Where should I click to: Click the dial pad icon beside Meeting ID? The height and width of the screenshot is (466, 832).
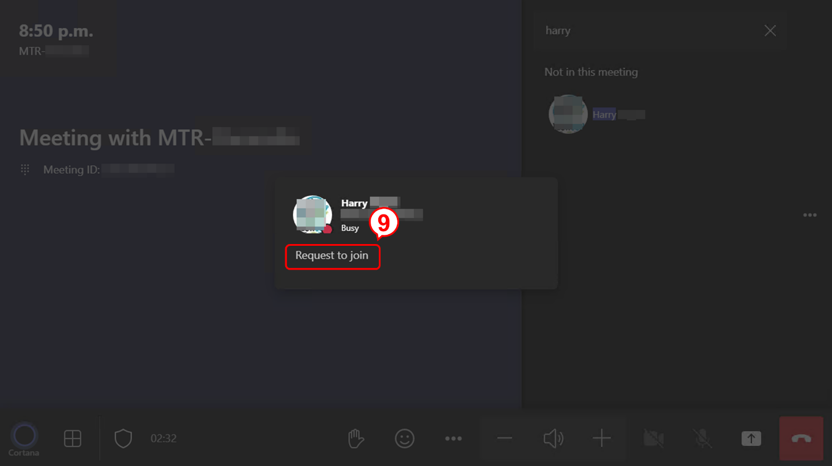[x=25, y=170]
